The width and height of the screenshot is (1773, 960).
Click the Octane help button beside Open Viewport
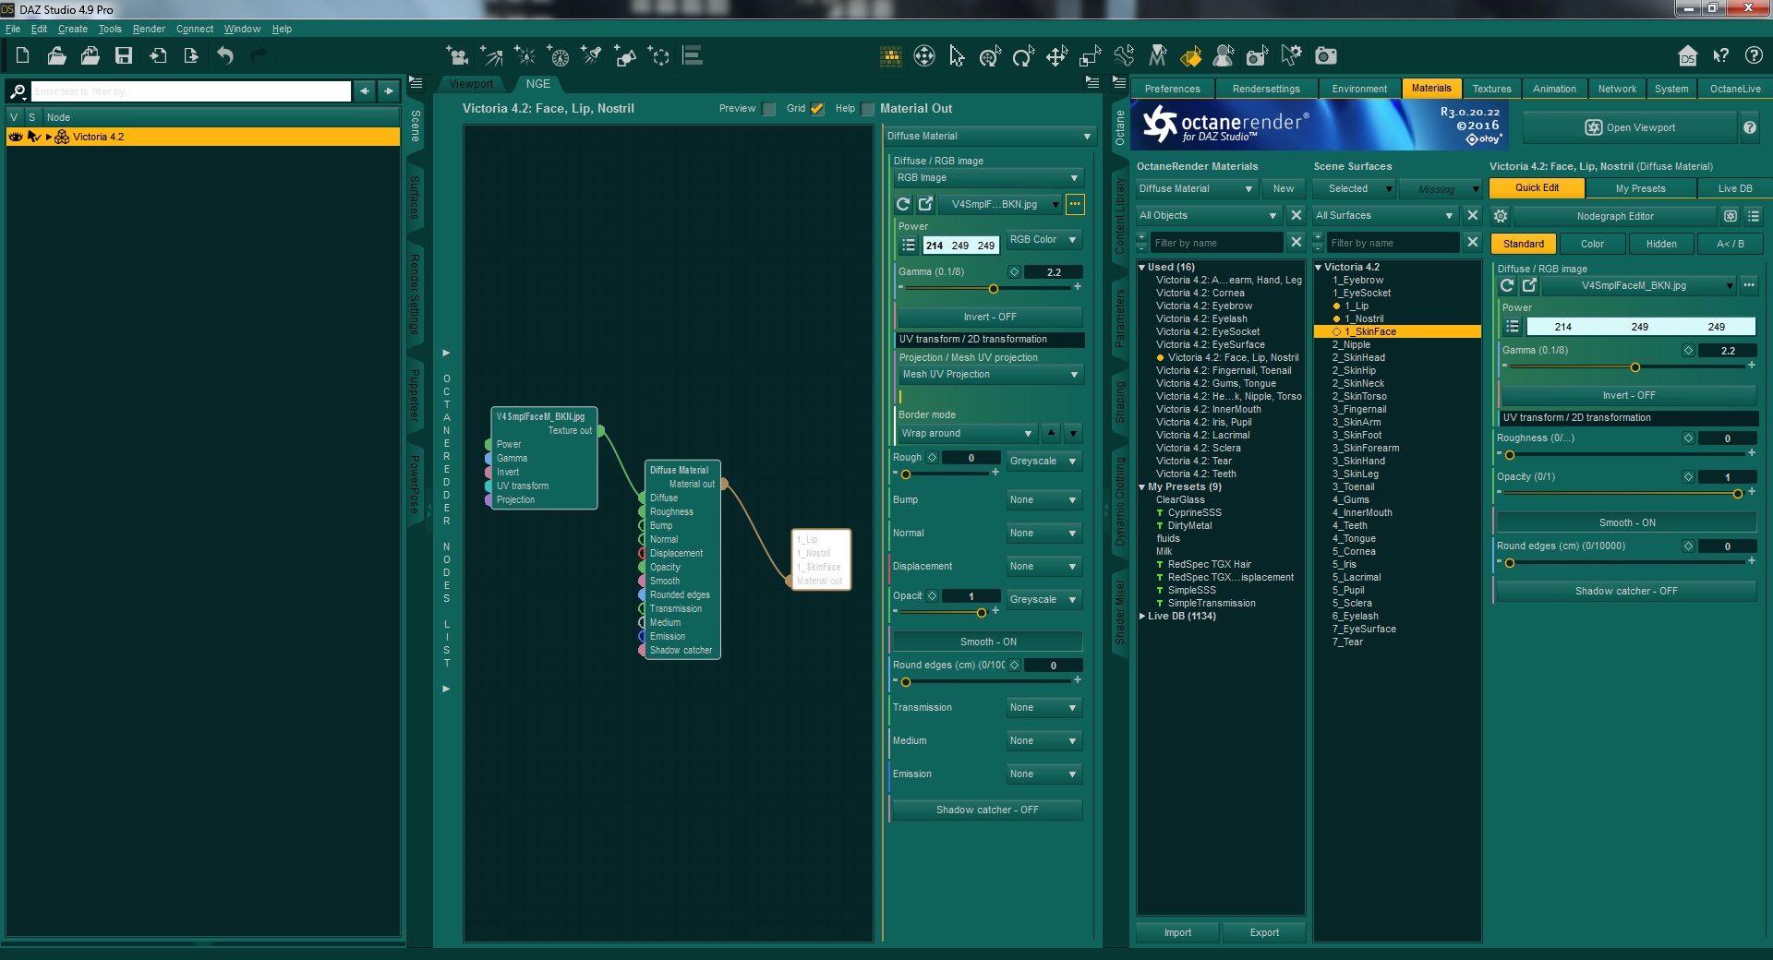[1750, 127]
